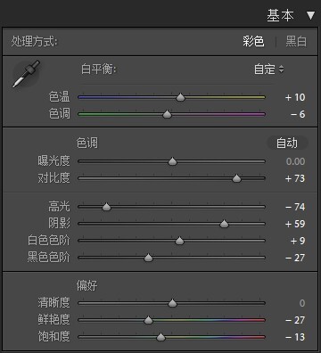Collapse the 基本 panel triangle
321x353 pixels.
point(310,15)
